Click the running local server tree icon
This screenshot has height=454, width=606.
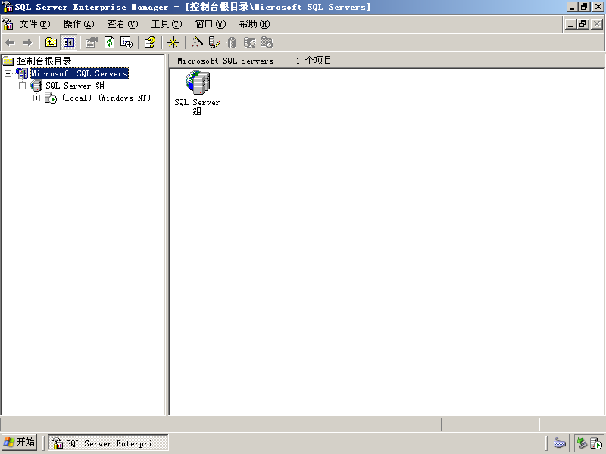click(x=51, y=98)
